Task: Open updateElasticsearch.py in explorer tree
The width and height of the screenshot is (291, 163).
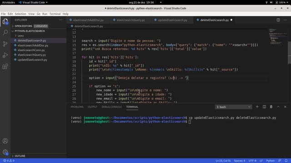Action: (x=32, y=60)
